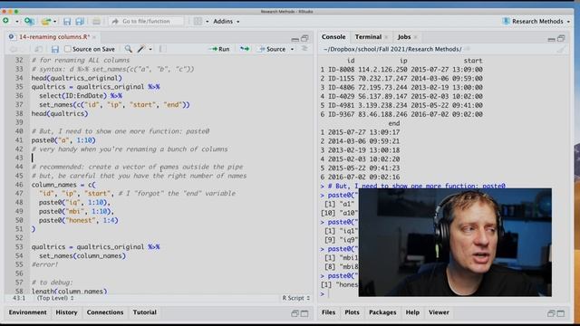Open the Help tab
This screenshot has height=326, width=580.
pyautogui.click(x=412, y=312)
